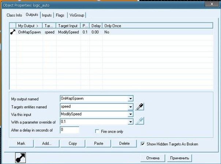The width and height of the screenshot is (221, 164).
Task: Expand the parameter override dropdown arrow
Action: tap(131, 122)
